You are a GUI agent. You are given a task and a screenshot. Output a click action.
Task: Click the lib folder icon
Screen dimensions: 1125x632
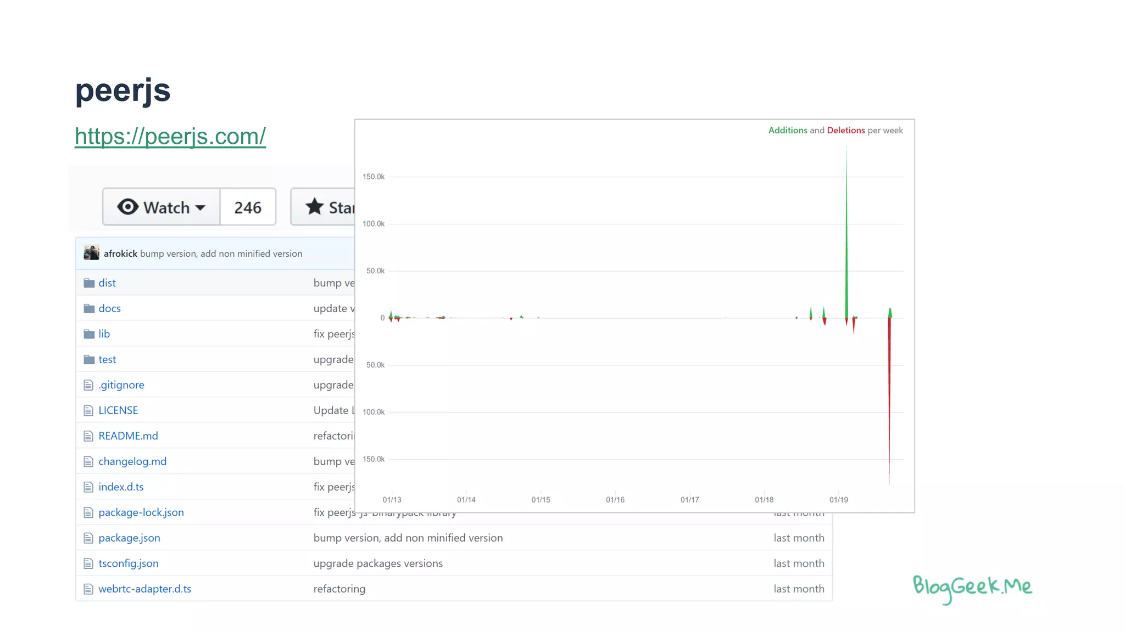pos(89,334)
